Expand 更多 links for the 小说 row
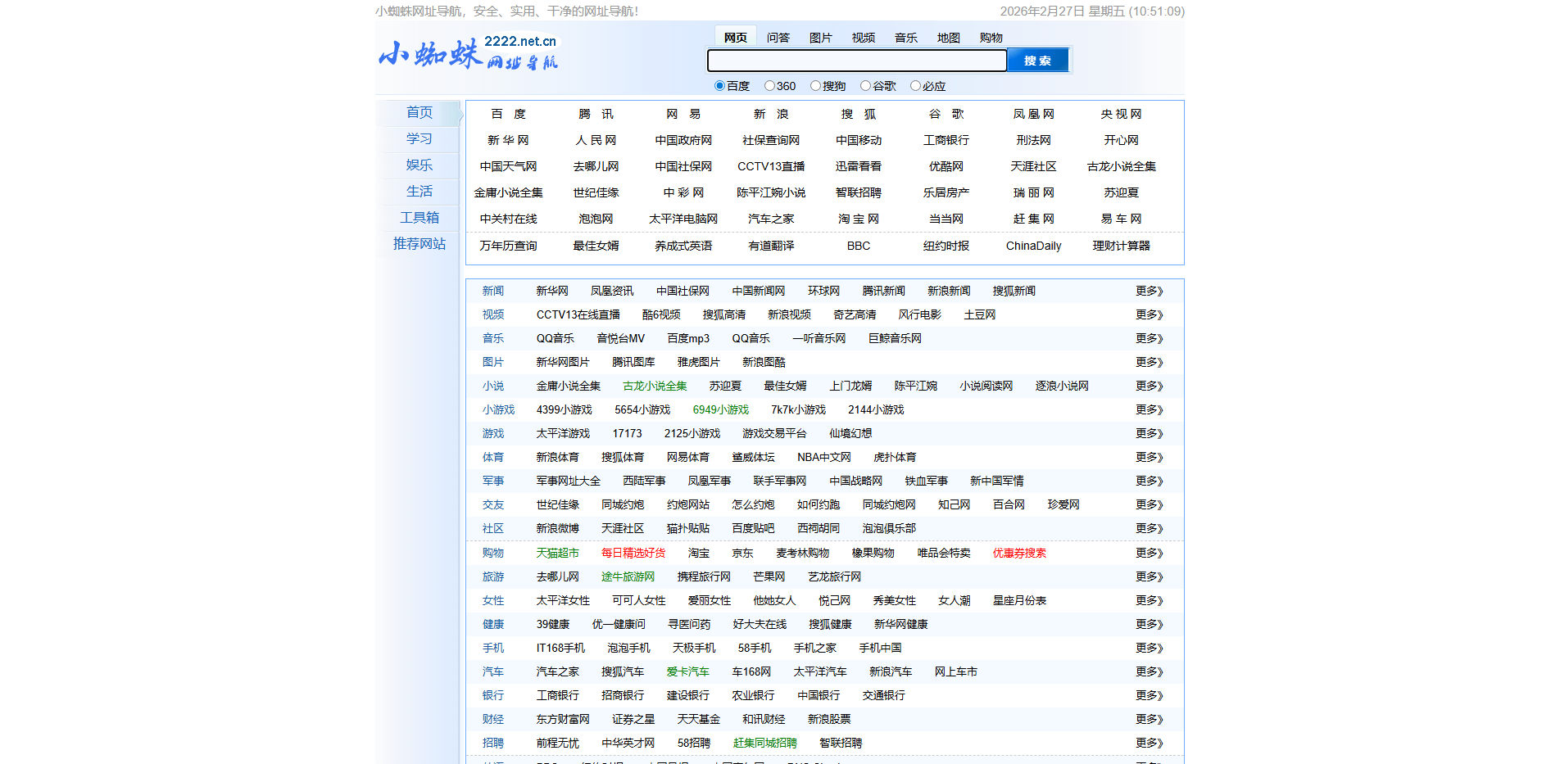The height and width of the screenshot is (764, 1560). coord(1149,386)
